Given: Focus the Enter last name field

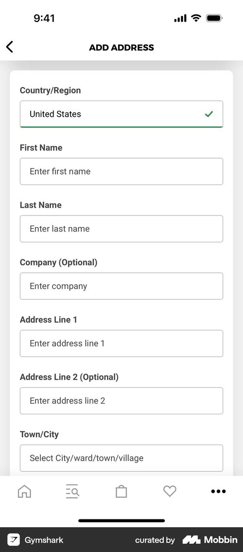Looking at the screenshot, I should click(x=121, y=229).
